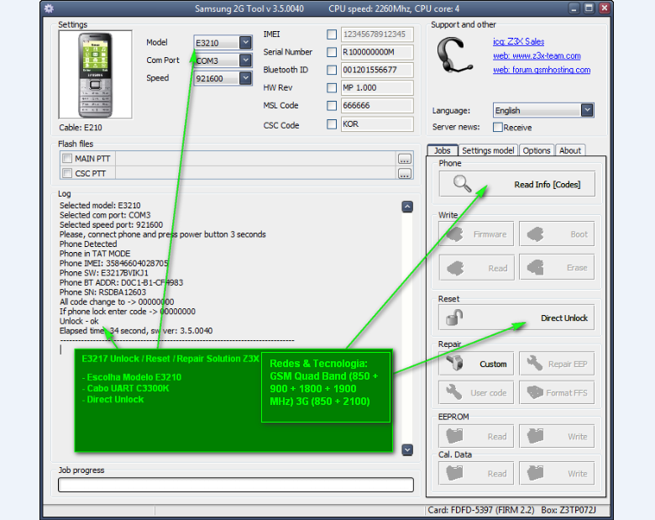Click the headset support icon
The image size is (655, 520).
454,55
